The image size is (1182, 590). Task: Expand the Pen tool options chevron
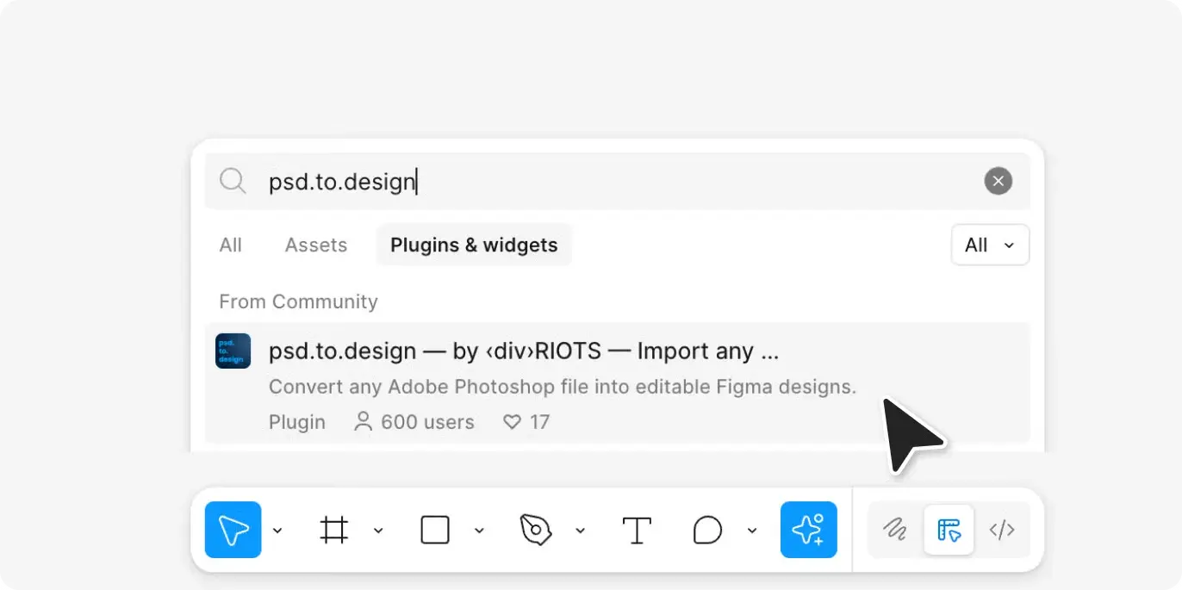pos(580,531)
